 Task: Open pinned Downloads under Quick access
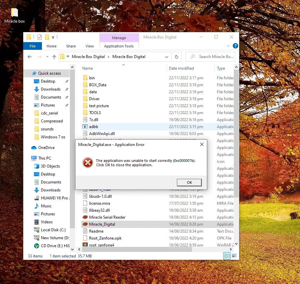(x=51, y=89)
